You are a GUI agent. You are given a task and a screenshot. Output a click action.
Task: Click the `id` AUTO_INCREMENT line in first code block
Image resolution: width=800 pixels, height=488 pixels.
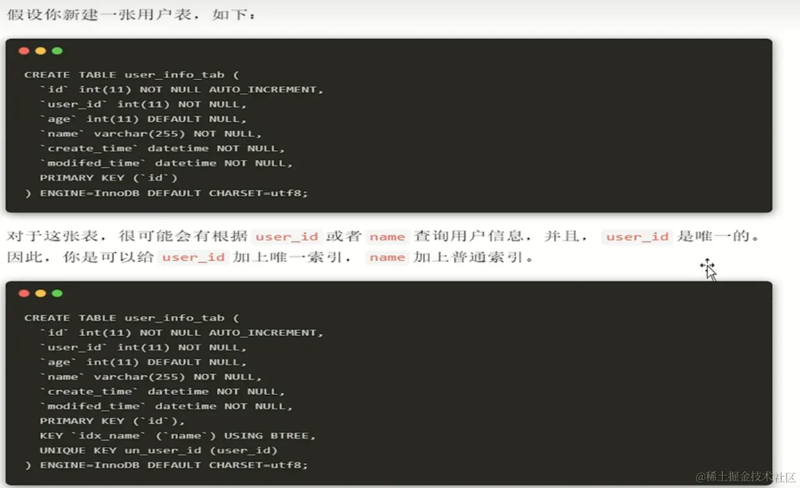pyautogui.click(x=182, y=89)
